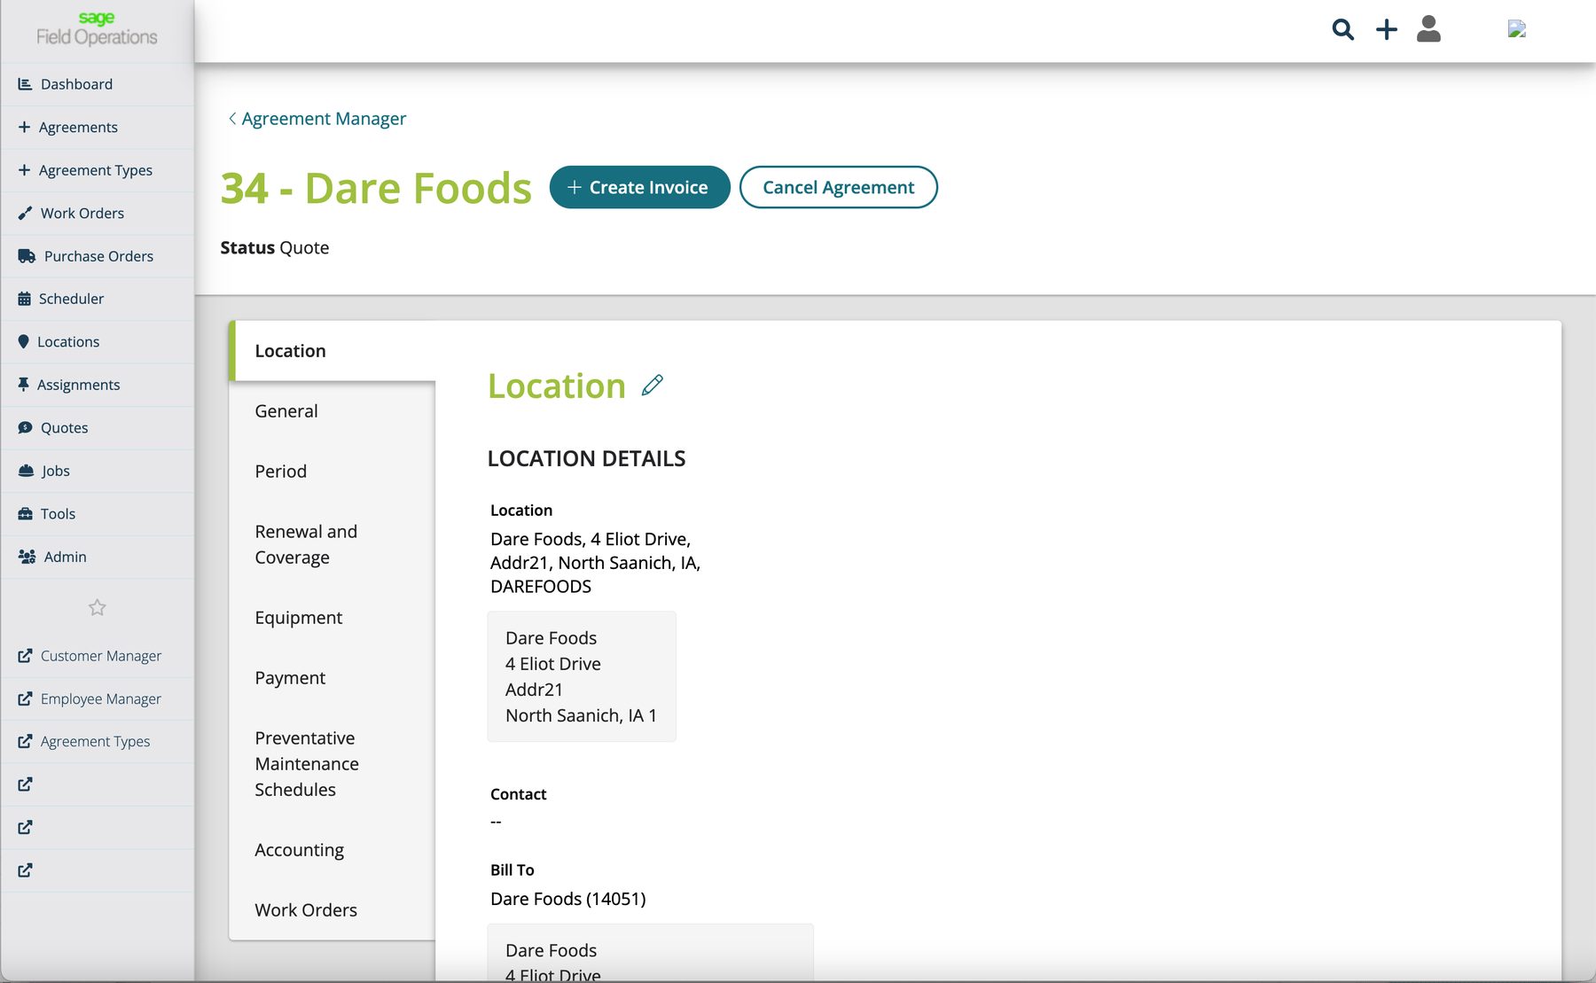The width and height of the screenshot is (1596, 983).
Task: Click the Work Orders wrench icon
Action: click(25, 213)
